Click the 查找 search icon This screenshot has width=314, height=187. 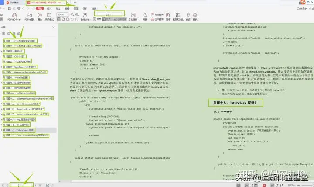(195, 15)
